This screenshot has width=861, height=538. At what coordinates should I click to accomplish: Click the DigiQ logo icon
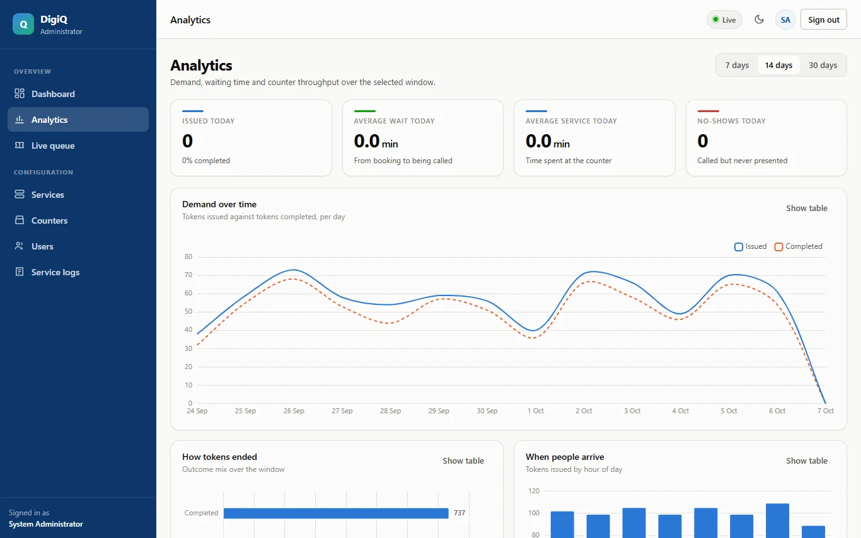[x=23, y=24]
